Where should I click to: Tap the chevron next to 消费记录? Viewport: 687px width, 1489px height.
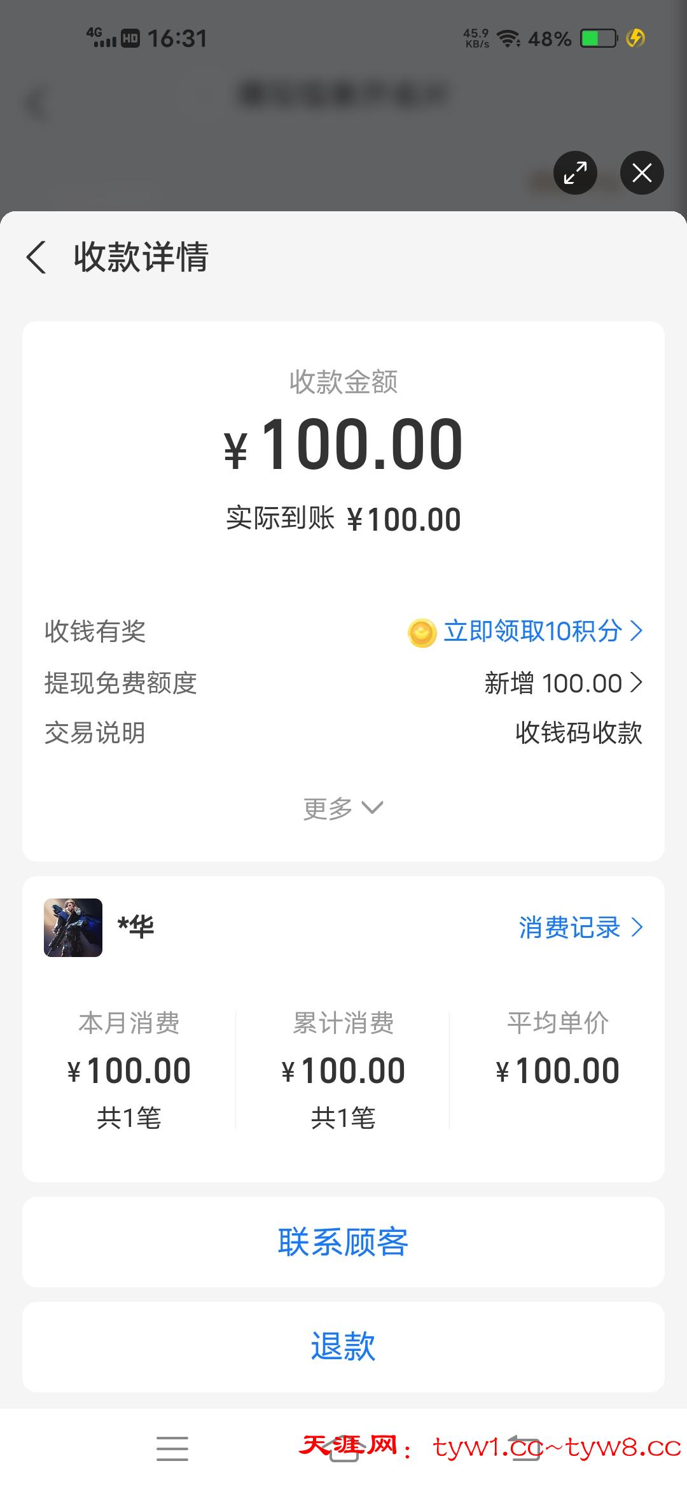click(637, 928)
